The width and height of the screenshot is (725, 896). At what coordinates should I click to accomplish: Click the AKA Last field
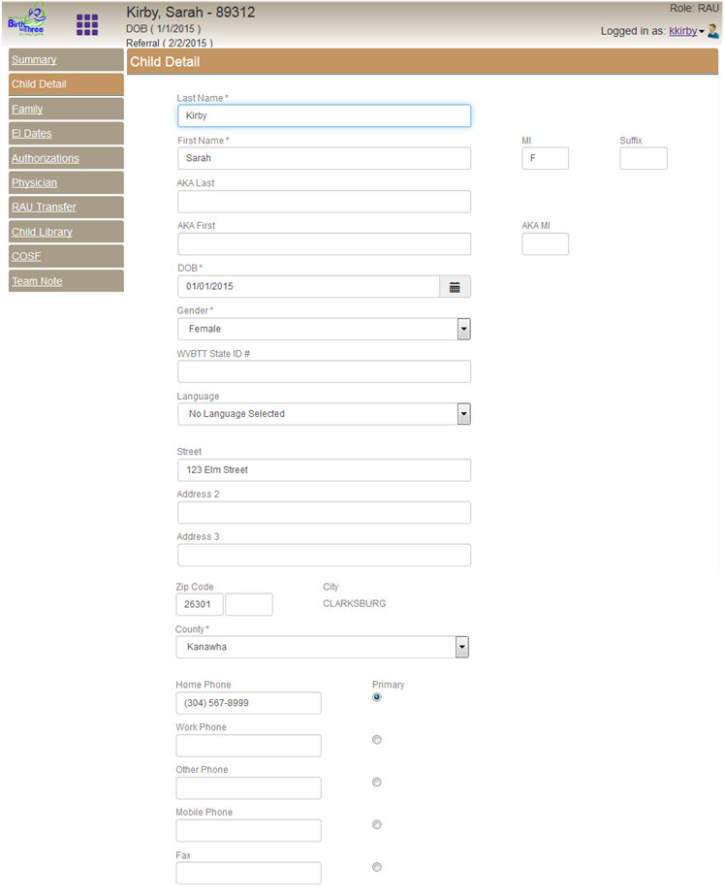pyautogui.click(x=324, y=202)
